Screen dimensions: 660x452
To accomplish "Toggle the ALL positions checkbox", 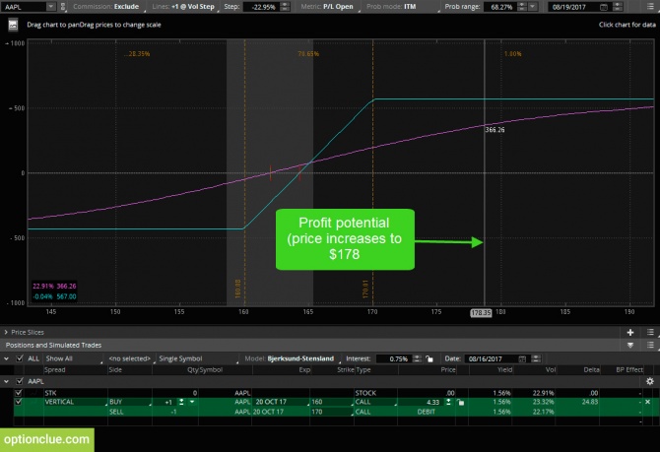I will pos(19,358).
